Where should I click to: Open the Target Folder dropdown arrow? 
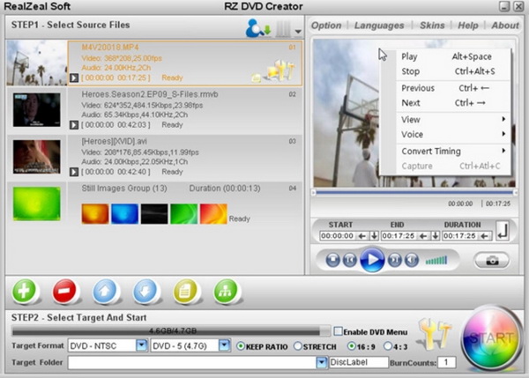click(321, 362)
